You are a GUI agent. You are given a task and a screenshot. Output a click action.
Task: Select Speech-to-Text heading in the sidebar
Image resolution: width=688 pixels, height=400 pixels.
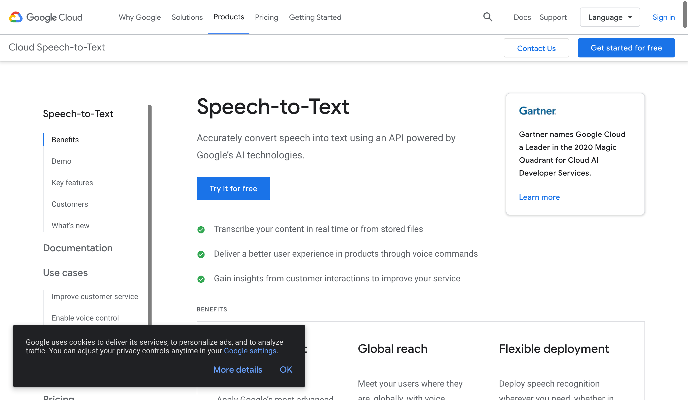78,114
